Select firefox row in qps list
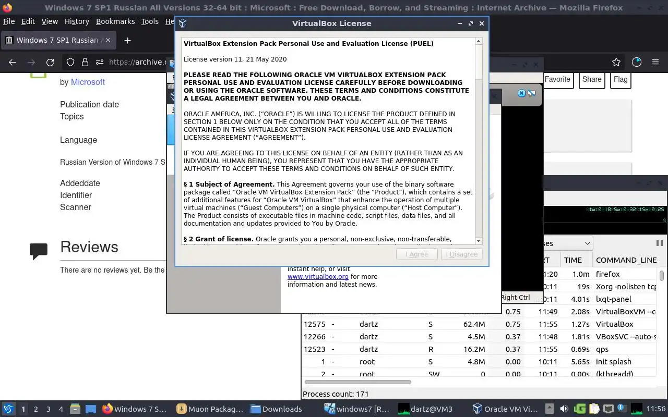 click(x=600, y=274)
